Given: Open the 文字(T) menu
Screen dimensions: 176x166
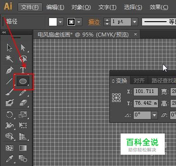Looking at the screenshot, I should 107,7.
